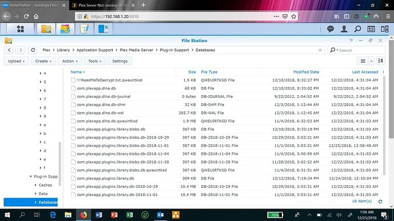This screenshot has height=221, width=394.
Task: Open Word from Windows taskbar
Action: pos(99,215)
